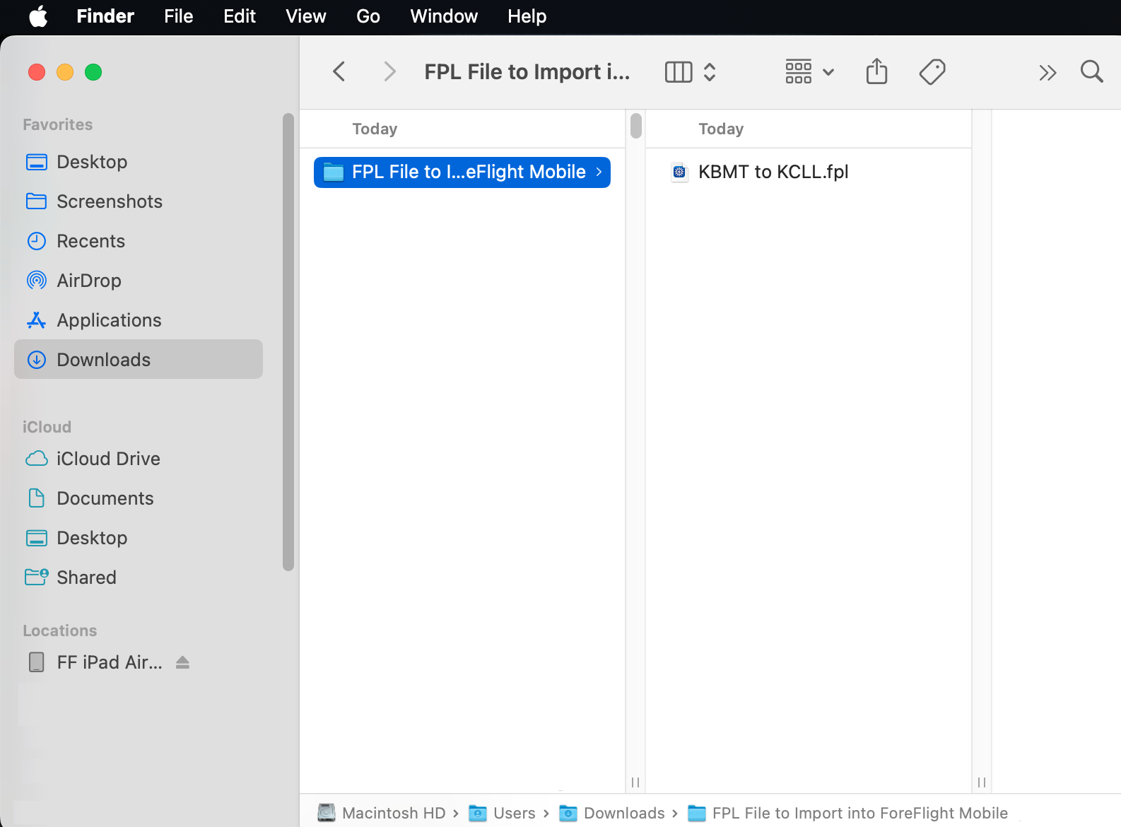The width and height of the screenshot is (1121, 827).
Task: Grab the second column resize handle
Action: [x=982, y=782]
